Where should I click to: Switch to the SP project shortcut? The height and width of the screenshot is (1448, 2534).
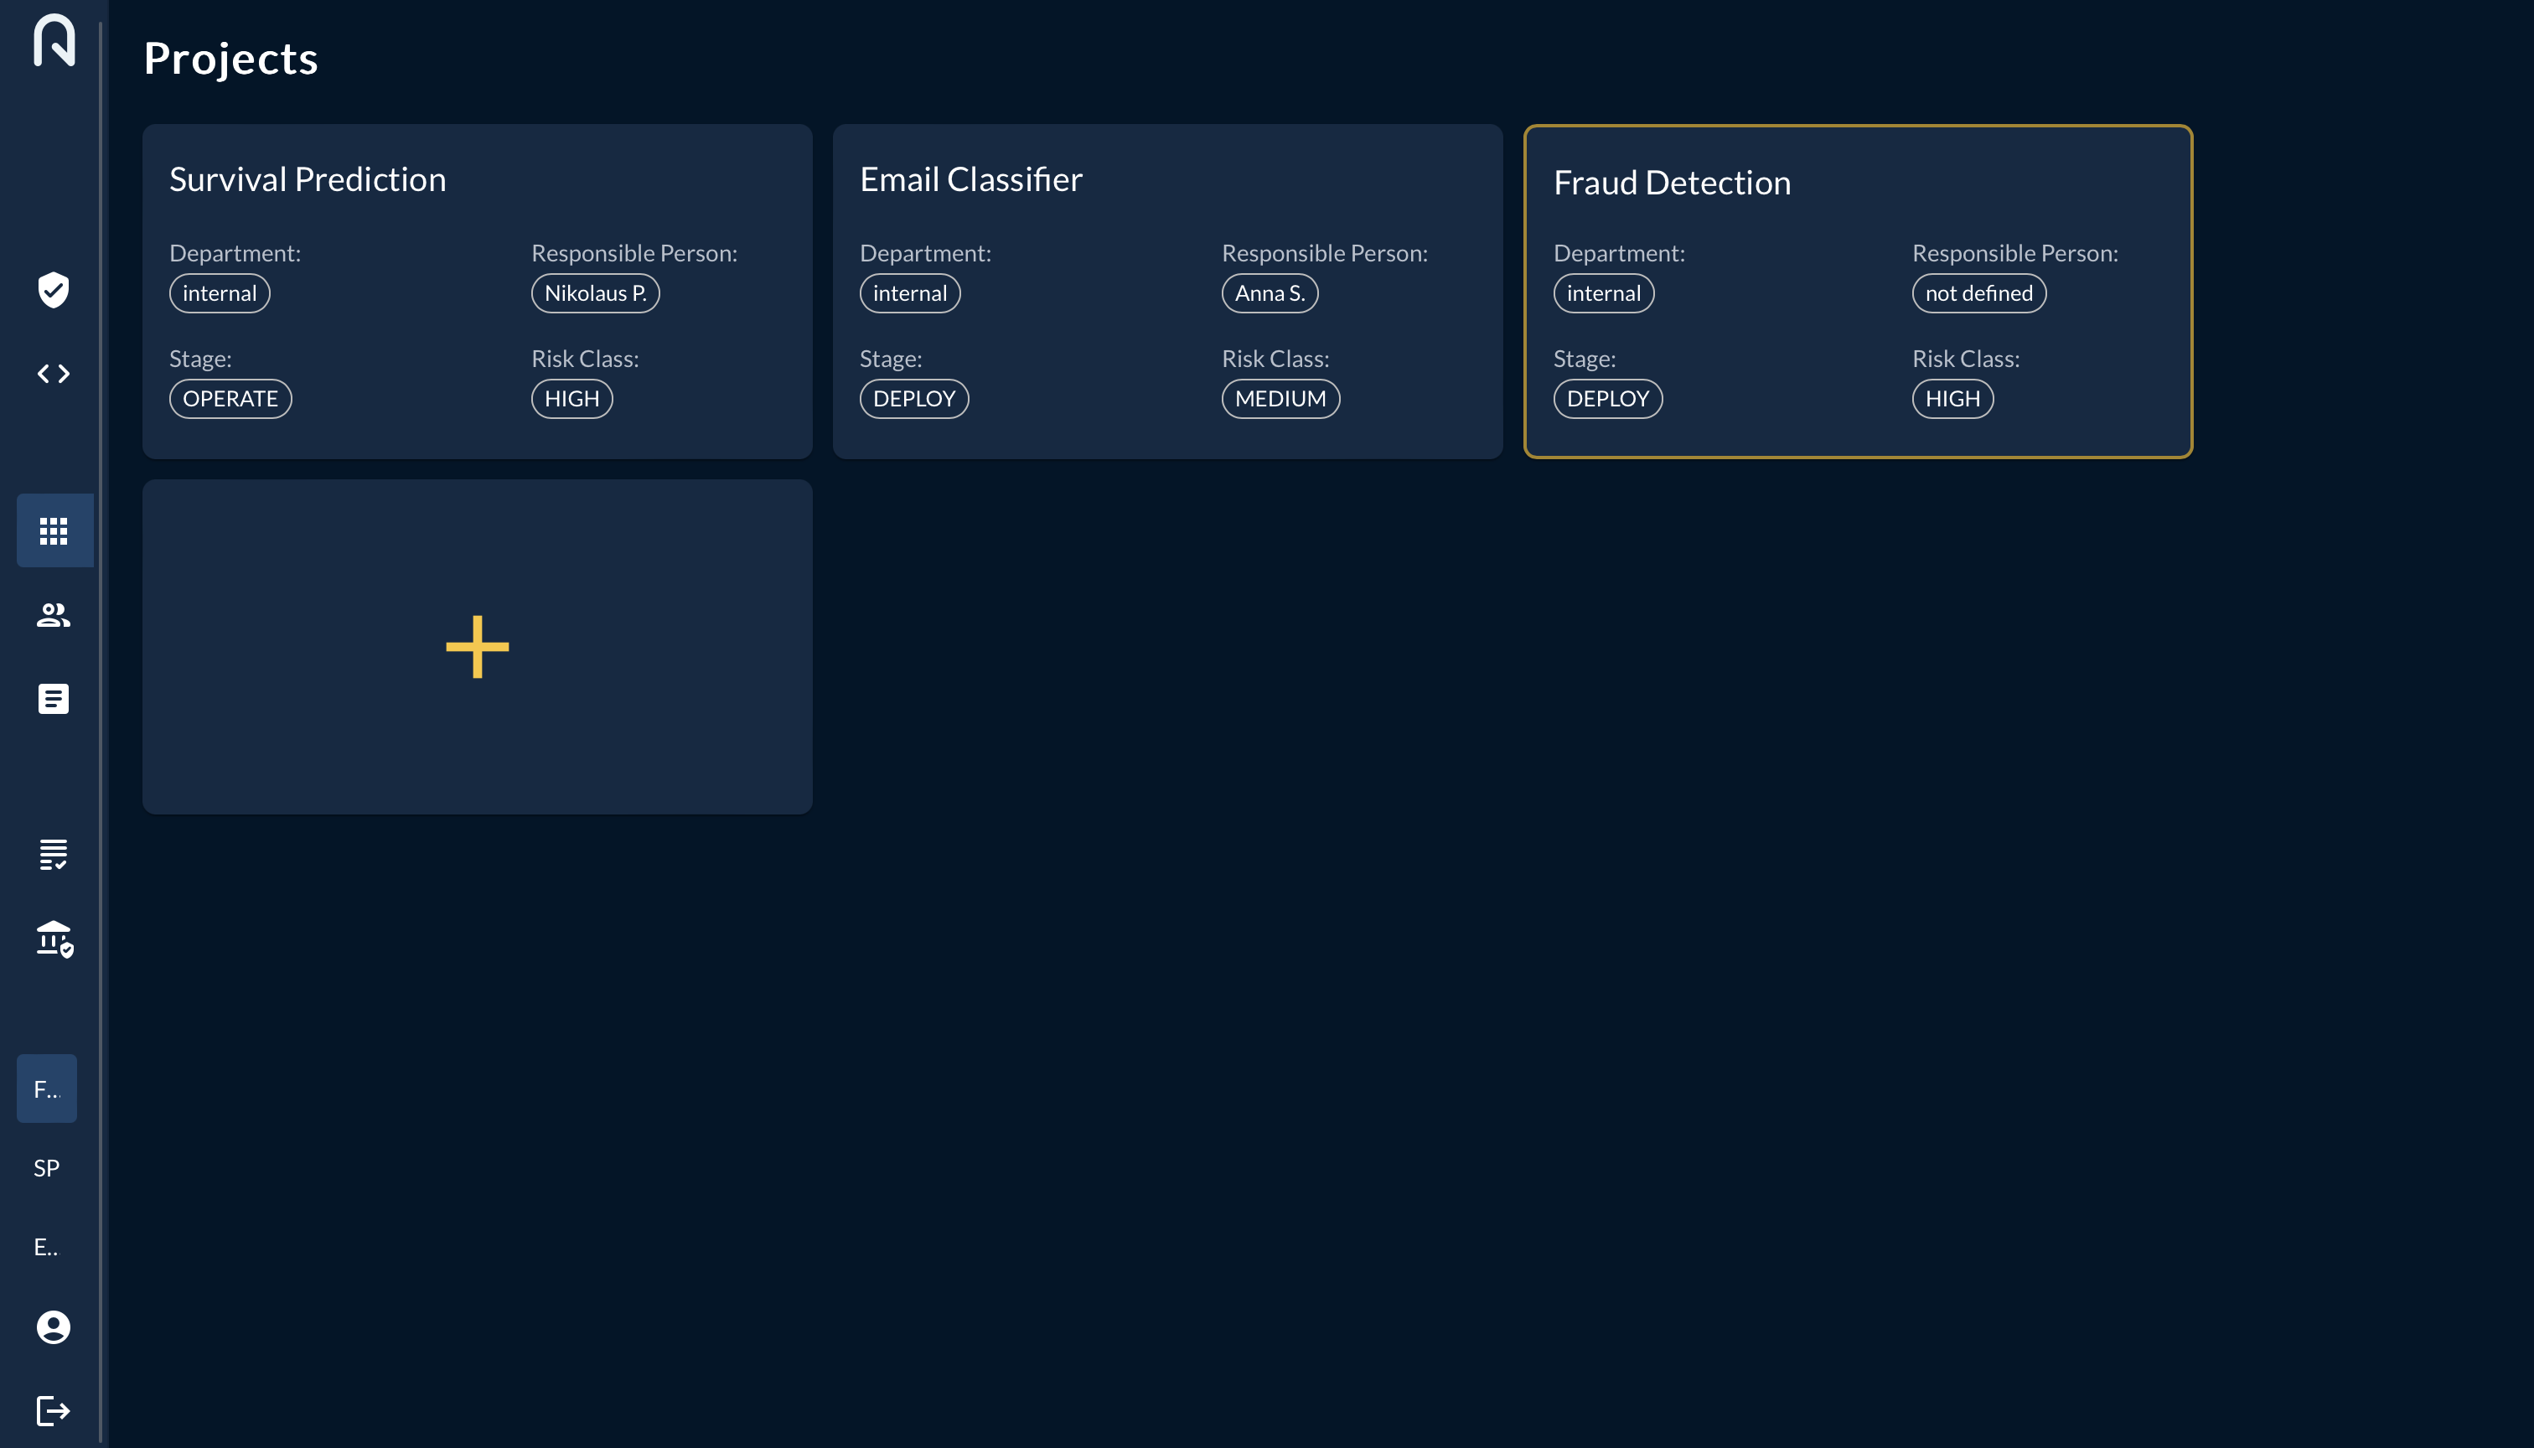(46, 1167)
